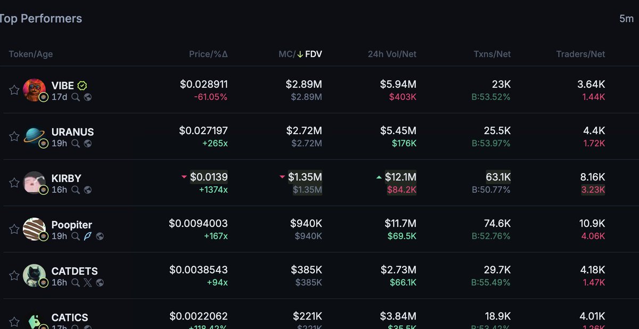Sort by the Token/Age column header
Viewport: 639px width, 329px height.
click(x=30, y=54)
